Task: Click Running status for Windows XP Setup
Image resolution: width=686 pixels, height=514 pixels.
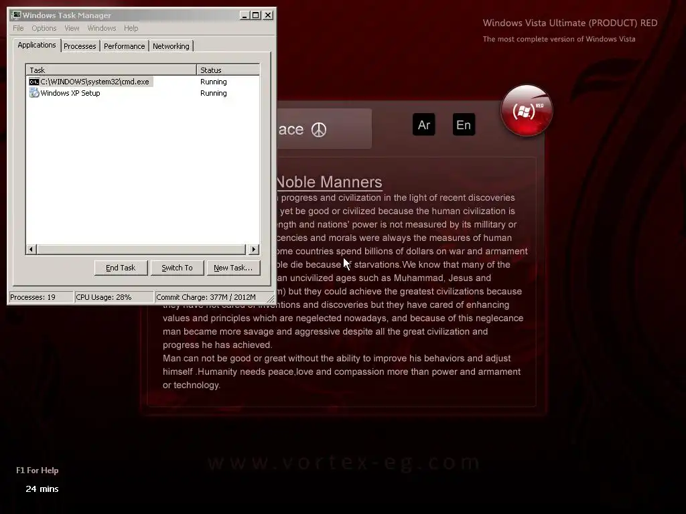Action: 214,93
